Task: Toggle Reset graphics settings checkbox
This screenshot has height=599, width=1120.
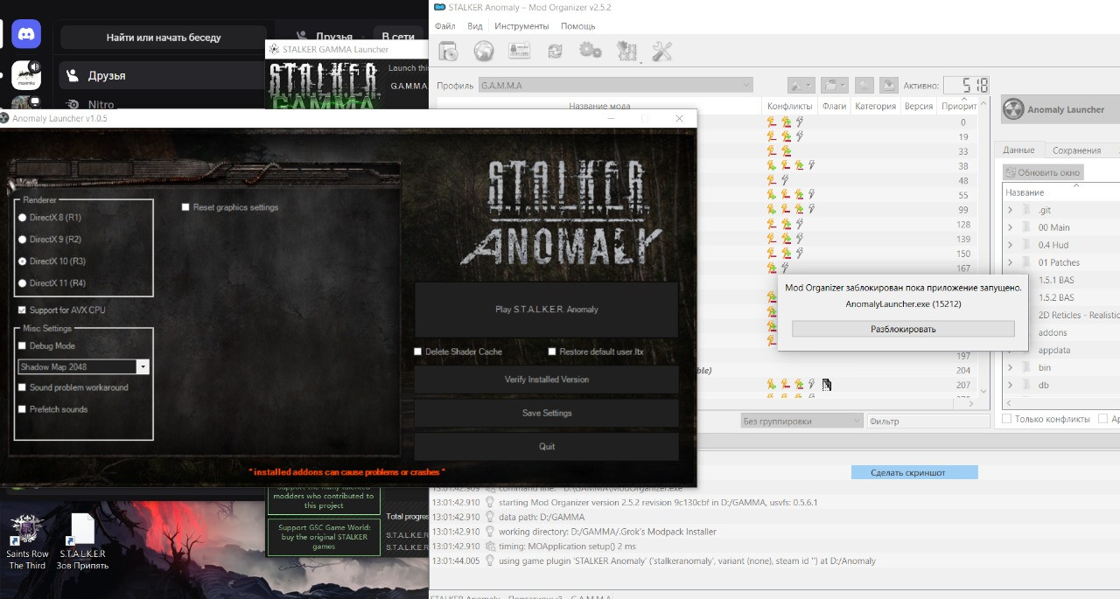Action: point(185,207)
